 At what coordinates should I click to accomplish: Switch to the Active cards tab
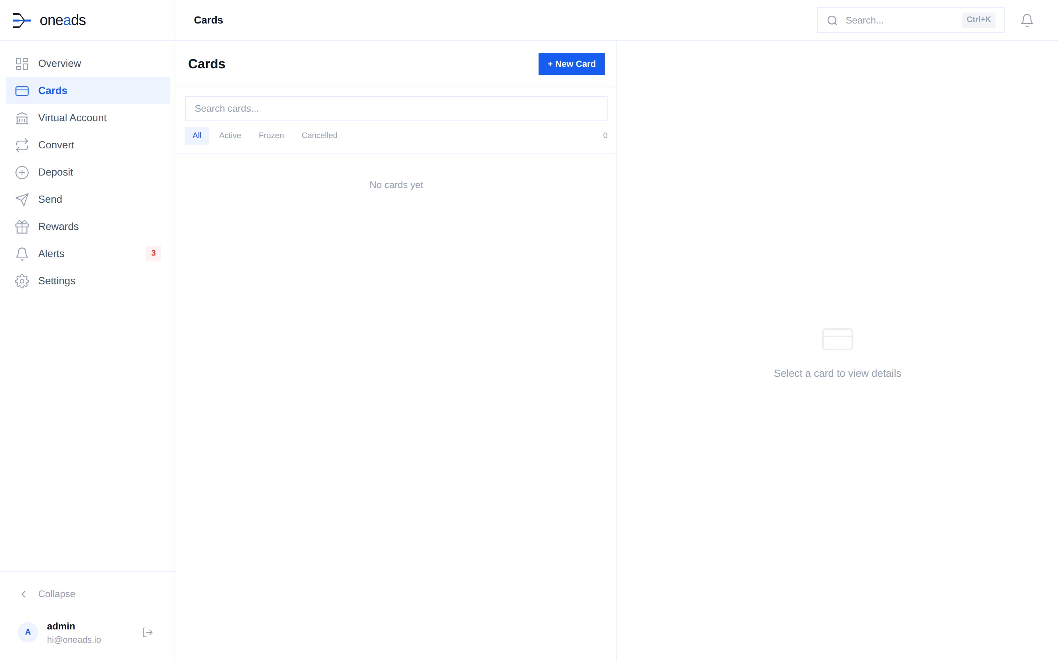point(230,136)
